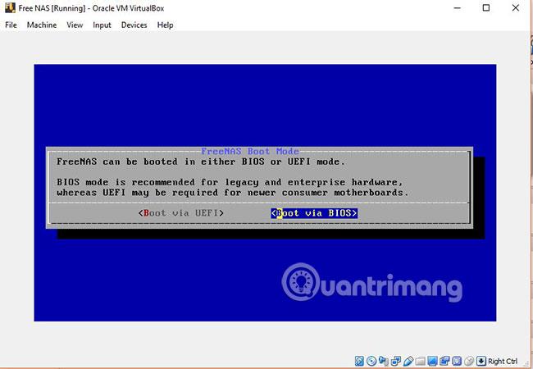Viewport: 533px width, 369px height.
Task: Click the Right Ctrl host key label
Action: click(503, 361)
